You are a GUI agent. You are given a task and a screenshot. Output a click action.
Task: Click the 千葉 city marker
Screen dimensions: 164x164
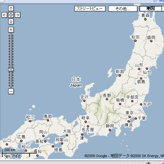pyautogui.click(x=136, y=118)
